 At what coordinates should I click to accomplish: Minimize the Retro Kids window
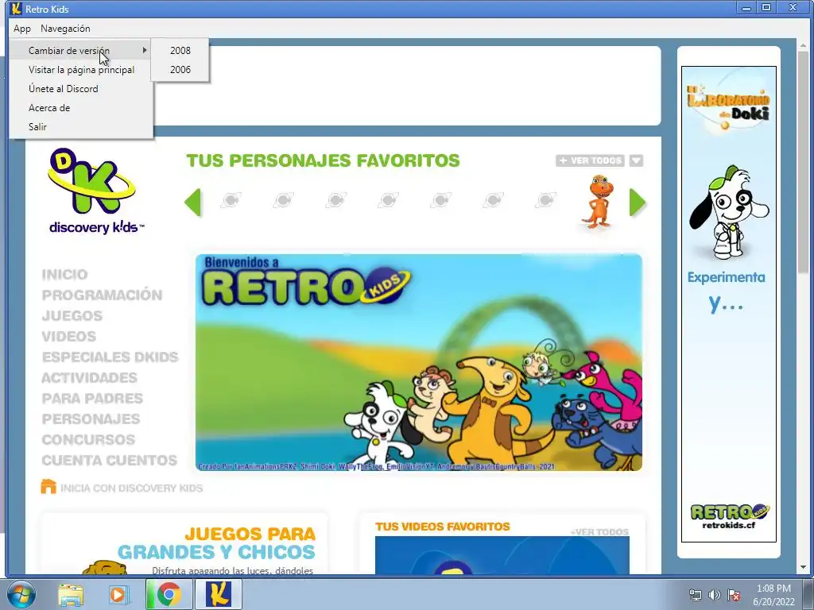[746, 8]
